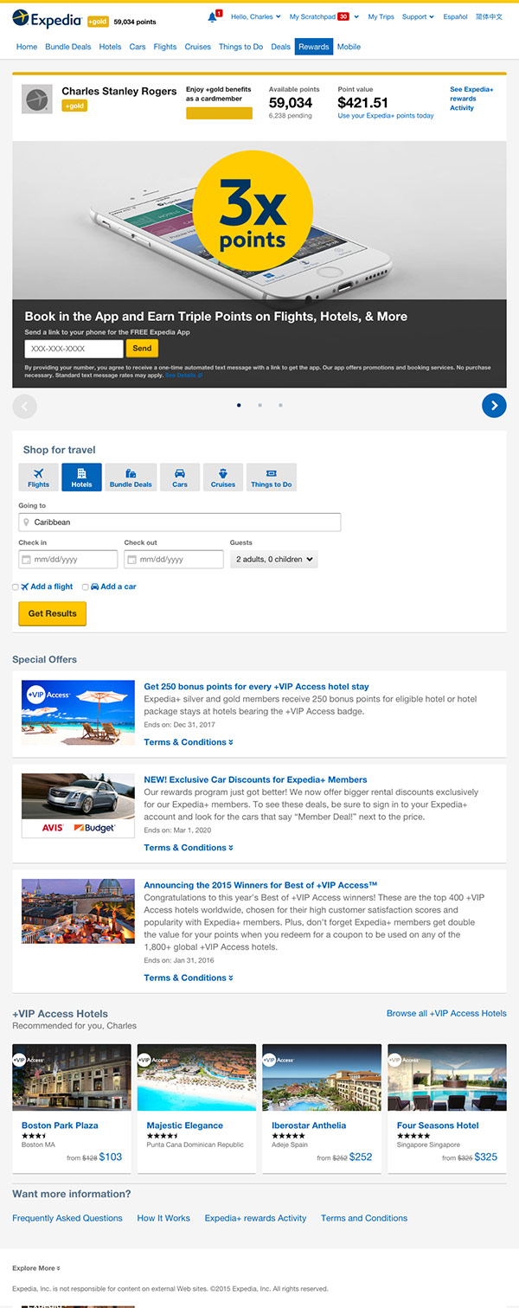519x1308 pixels.
Task: Open See Expedia+ rewards Activity link
Action: click(x=471, y=99)
